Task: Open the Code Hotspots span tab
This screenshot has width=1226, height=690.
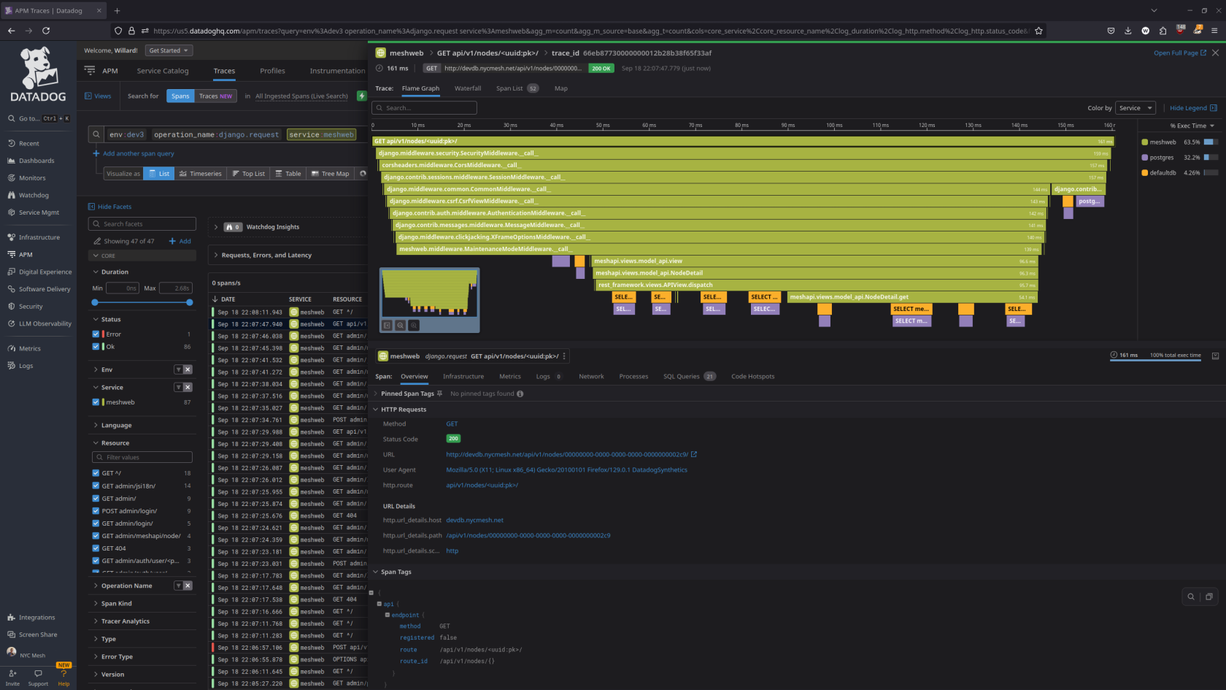Action: [x=753, y=377]
